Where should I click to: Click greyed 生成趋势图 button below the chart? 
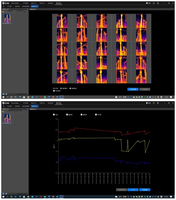pyautogui.click(x=122, y=190)
